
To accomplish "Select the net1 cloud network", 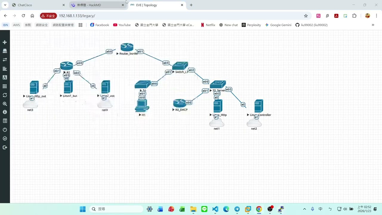I will click(x=217, y=123).
